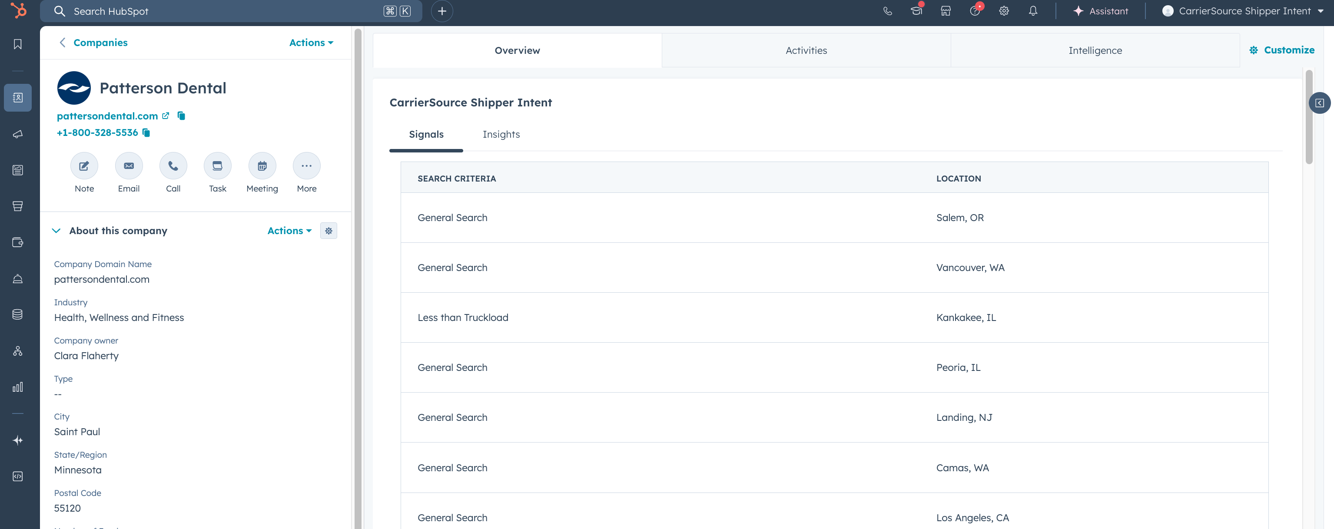1334x529 pixels.
Task: Schedule a Meeting using the calendar icon
Action: (262, 166)
